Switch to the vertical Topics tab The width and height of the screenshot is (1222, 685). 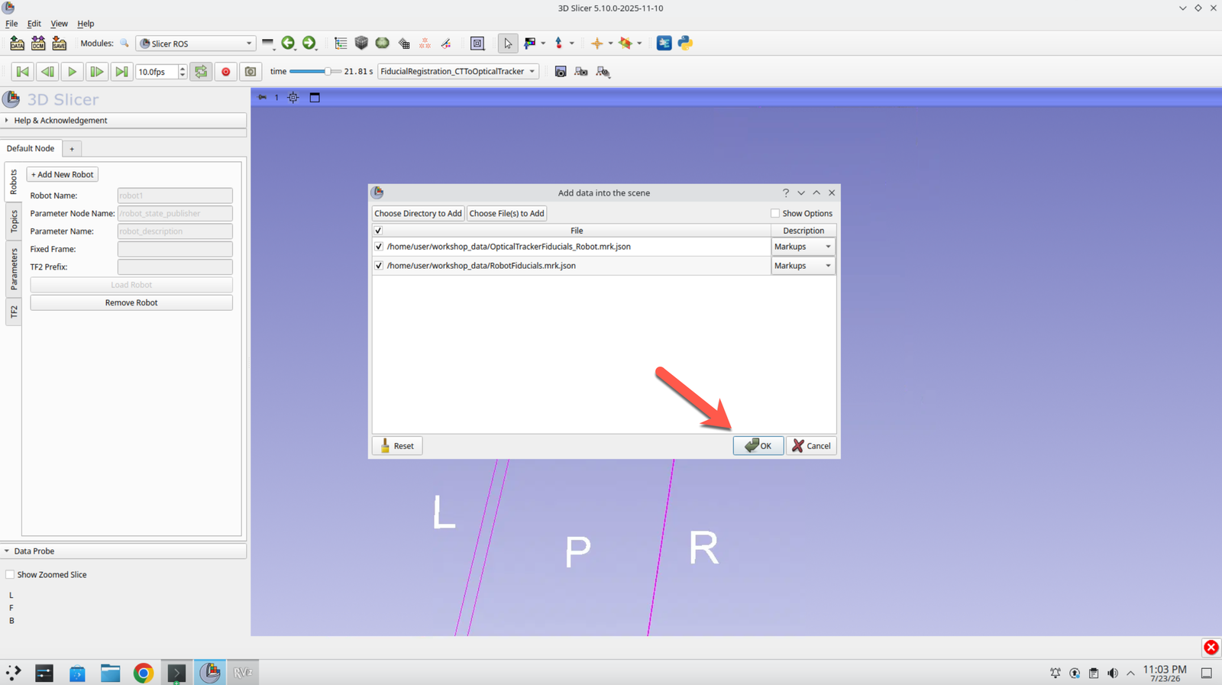pyautogui.click(x=14, y=221)
